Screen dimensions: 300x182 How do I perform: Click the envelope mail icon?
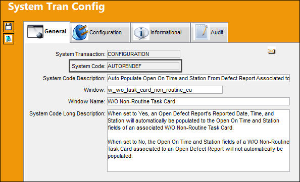pos(271,51)
